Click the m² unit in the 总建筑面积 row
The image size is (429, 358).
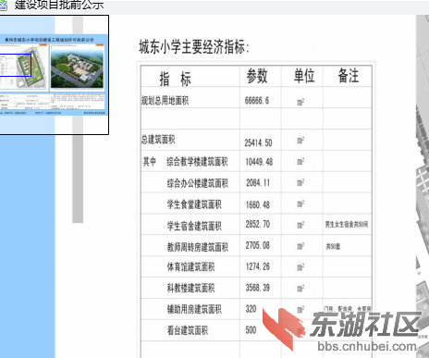[300, 141]
